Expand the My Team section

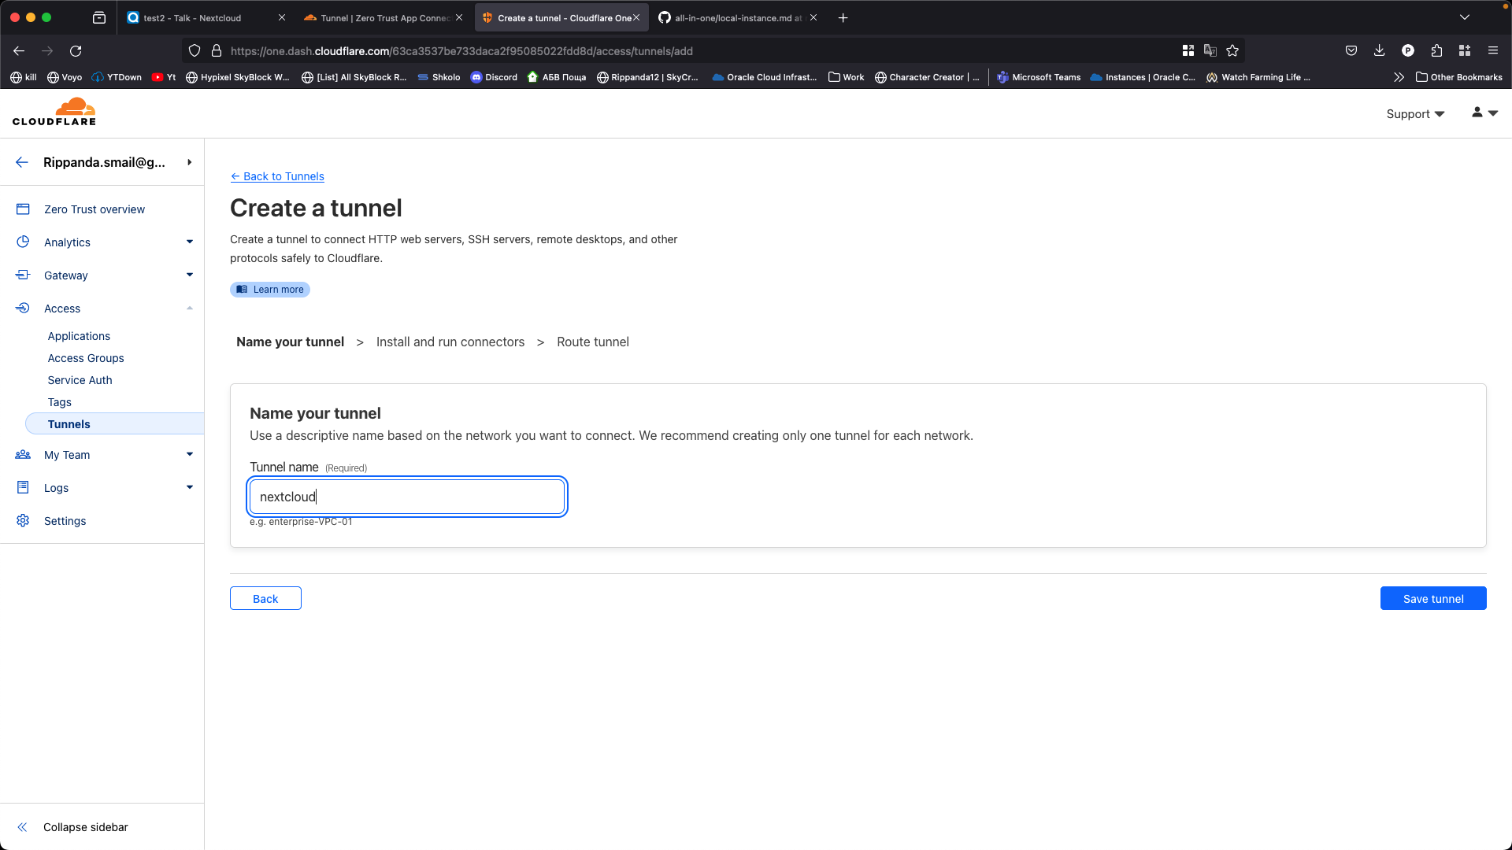(190, 455)
